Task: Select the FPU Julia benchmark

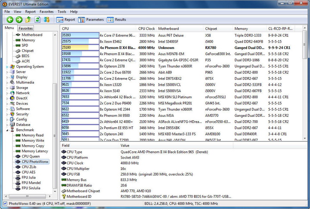Action: click(x=28, y=178)
